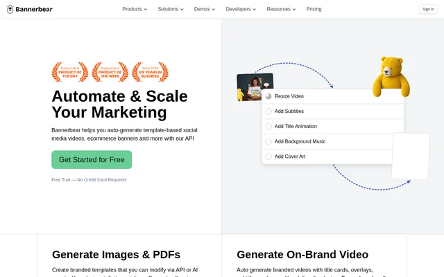Expand the Solutions dropdown chevron

[182, 9]
